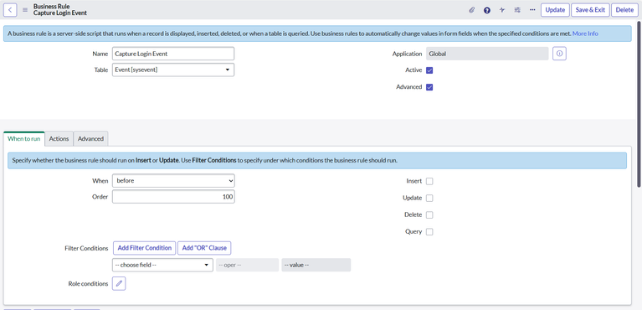Open the choose field dropdown
Screen dimensions: 642x310
162,265
